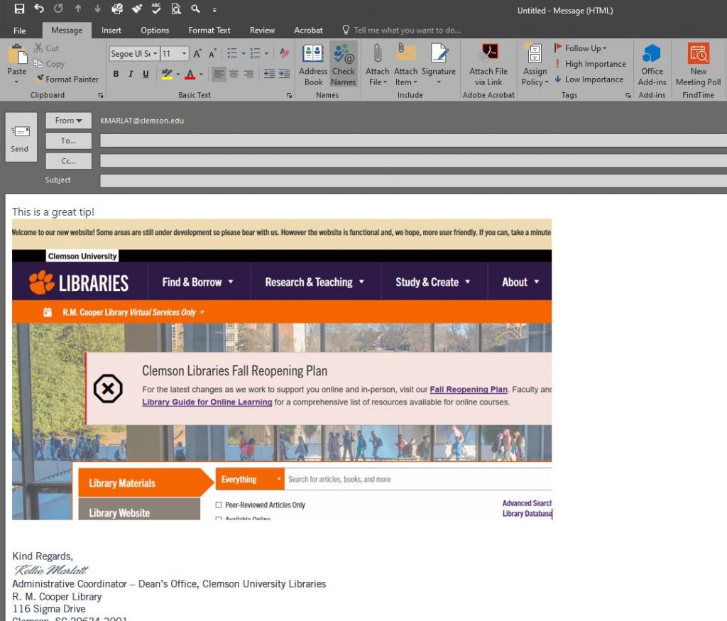Activate the Format Painter
727x621 pixels.
tap(67, 79)
